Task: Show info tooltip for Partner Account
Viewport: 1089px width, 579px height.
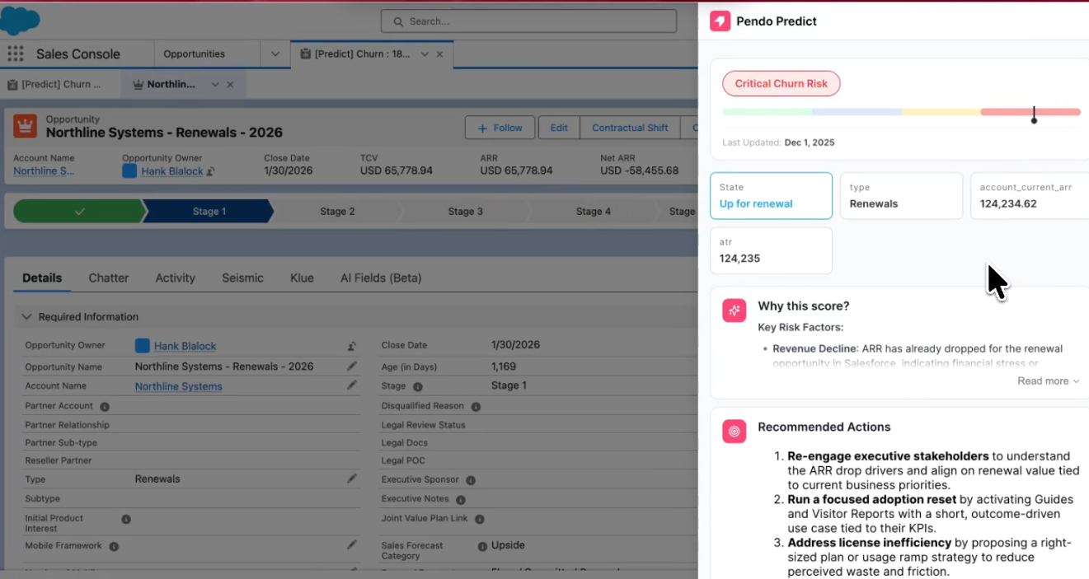Action: click(105, 406)
